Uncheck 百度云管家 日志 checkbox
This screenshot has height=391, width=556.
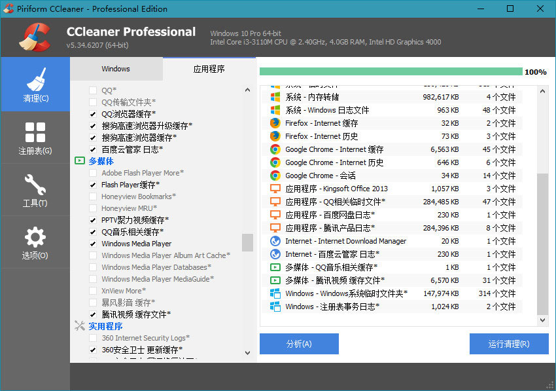93,149
